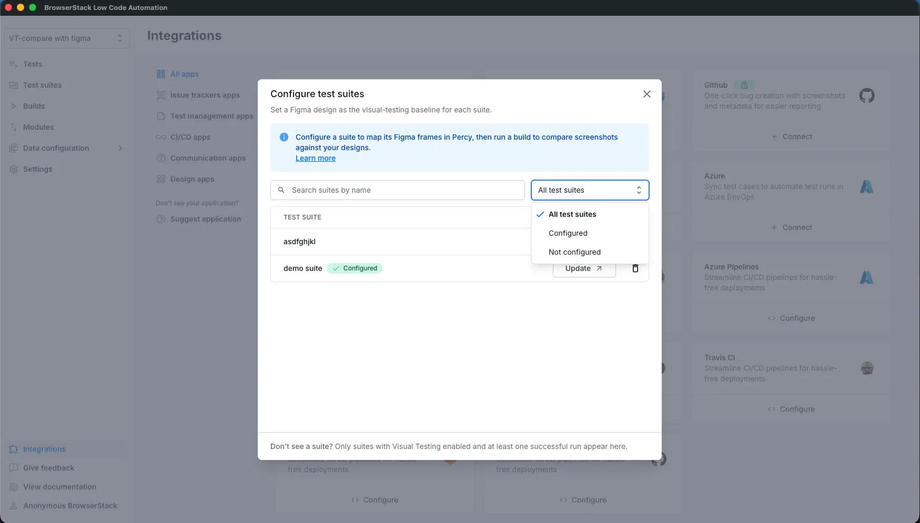This screenshot has height=523, width=920.
Task: Click Configure on Azure Pipelines card
Action: point(792,318)
